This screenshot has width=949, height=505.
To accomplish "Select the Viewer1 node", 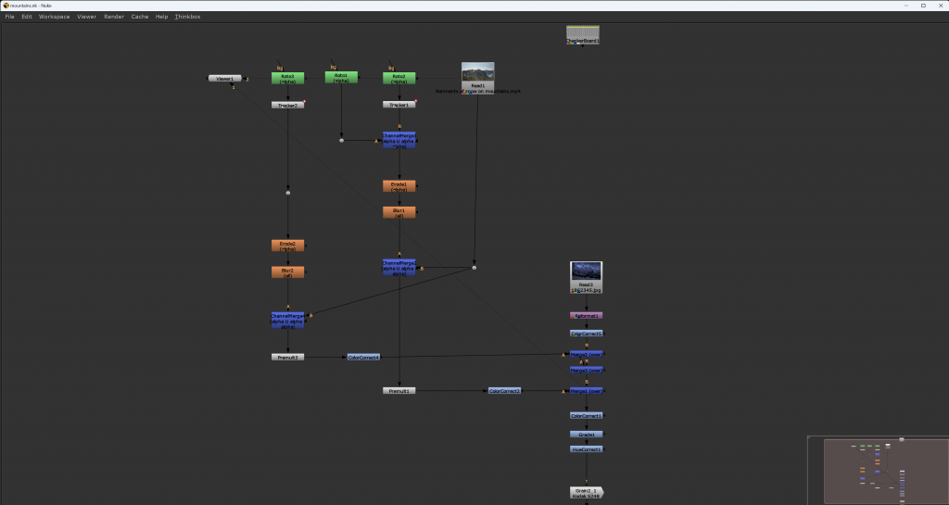I will (224, 79).
